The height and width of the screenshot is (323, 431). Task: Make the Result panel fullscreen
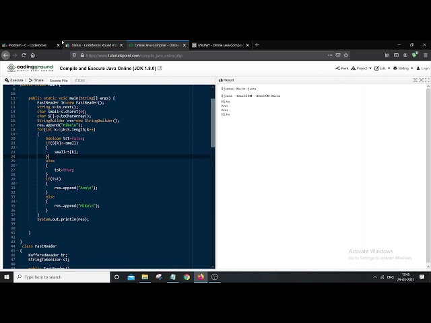(x=427, y=80)
